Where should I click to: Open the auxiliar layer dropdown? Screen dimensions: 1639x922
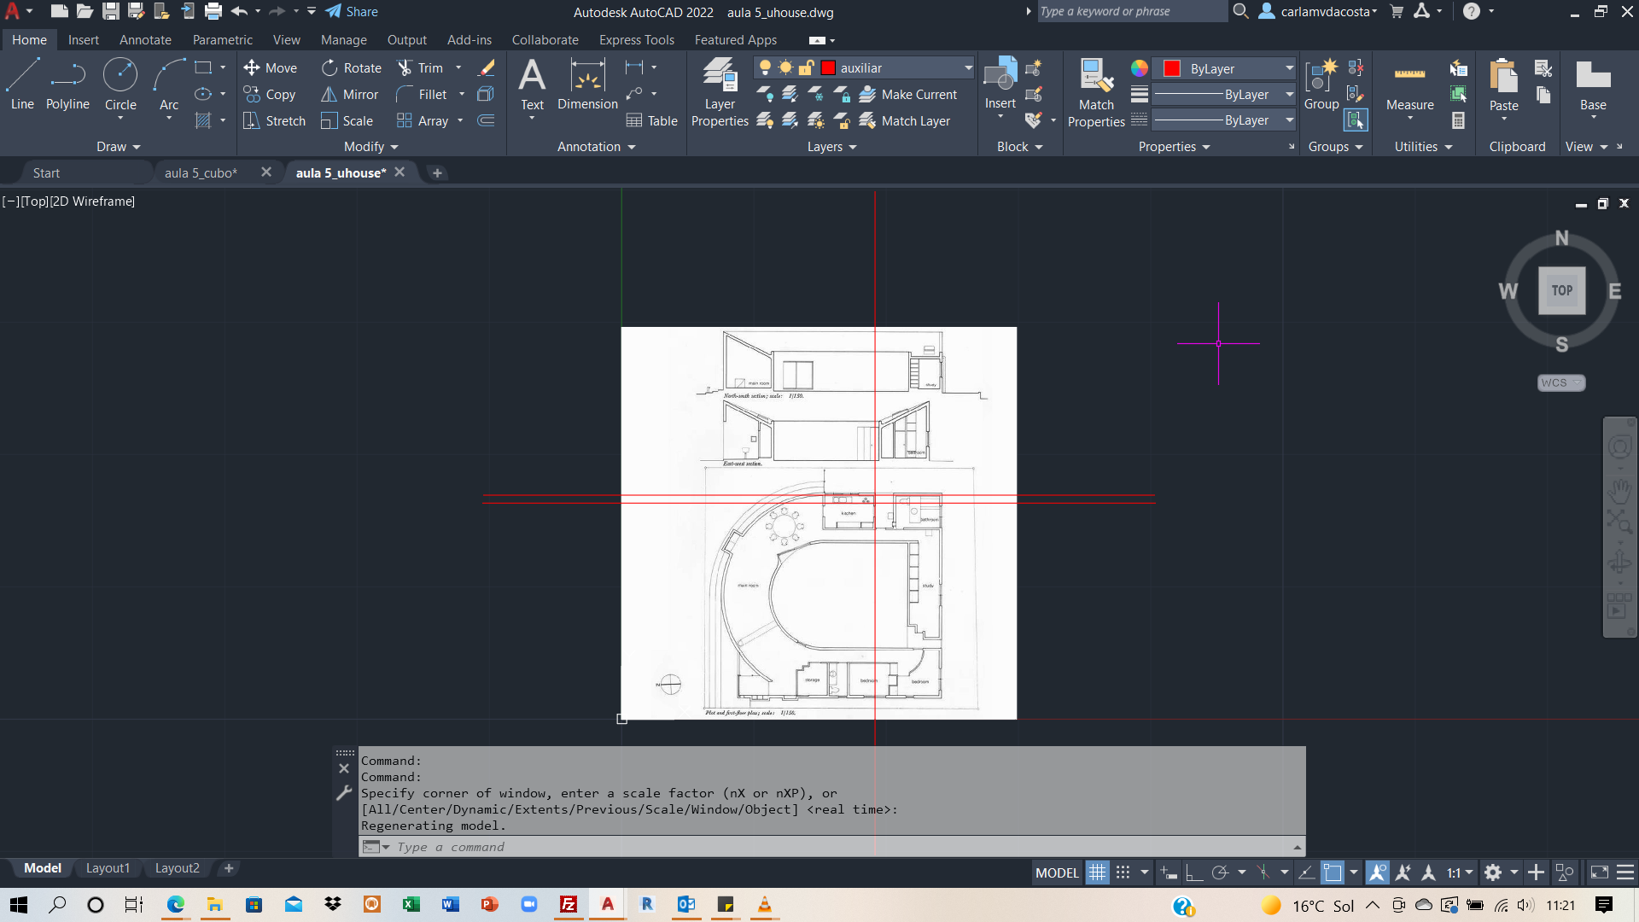(x=968, y=67)
